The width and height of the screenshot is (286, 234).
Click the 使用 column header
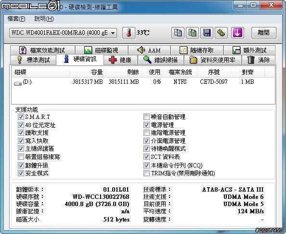153,72
